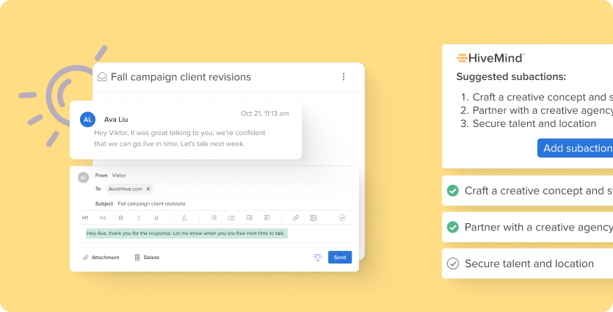This screenshot has width=613, height=312.
Task: Toggle bold formatting in email editor
Action: click(121, 218)
